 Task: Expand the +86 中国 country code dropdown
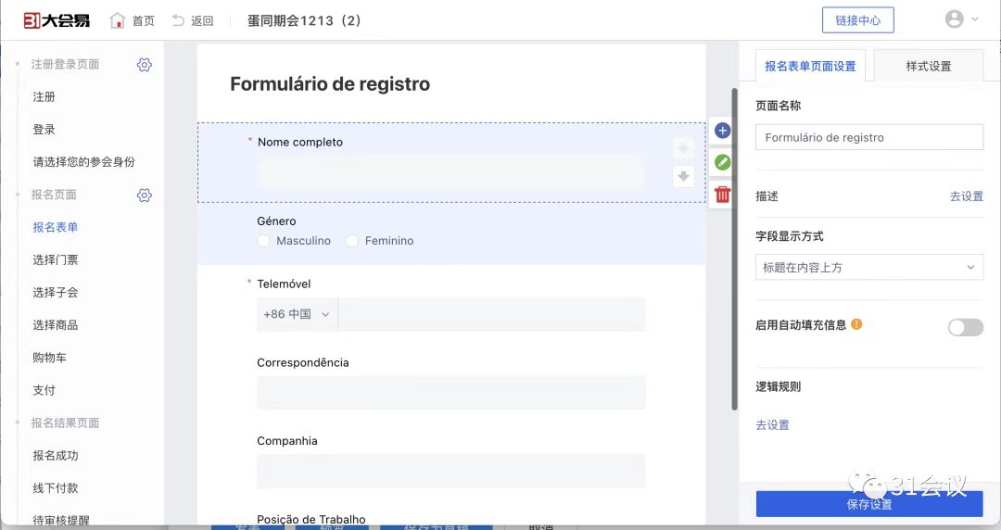[x=297, y=315]
